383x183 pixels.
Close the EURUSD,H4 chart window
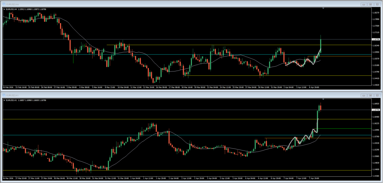coord(377,4)
